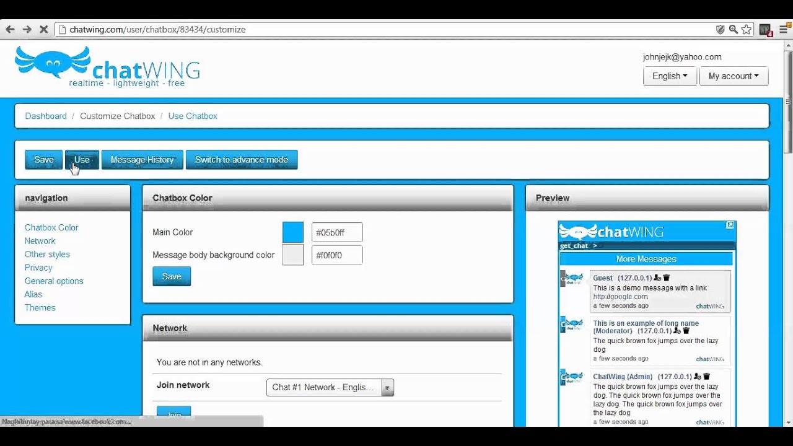793x446 pixels.
Task: Click the browser address bar URL
Action: [157, 29]
